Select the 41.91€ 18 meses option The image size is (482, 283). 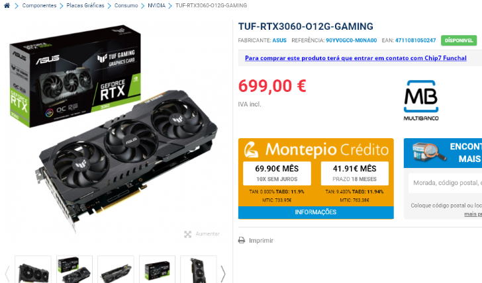354,173
